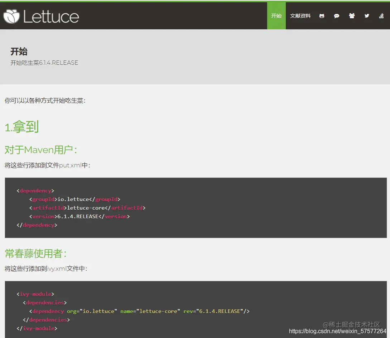Click the name="lettuce-core" attribute

pos(150,311)
